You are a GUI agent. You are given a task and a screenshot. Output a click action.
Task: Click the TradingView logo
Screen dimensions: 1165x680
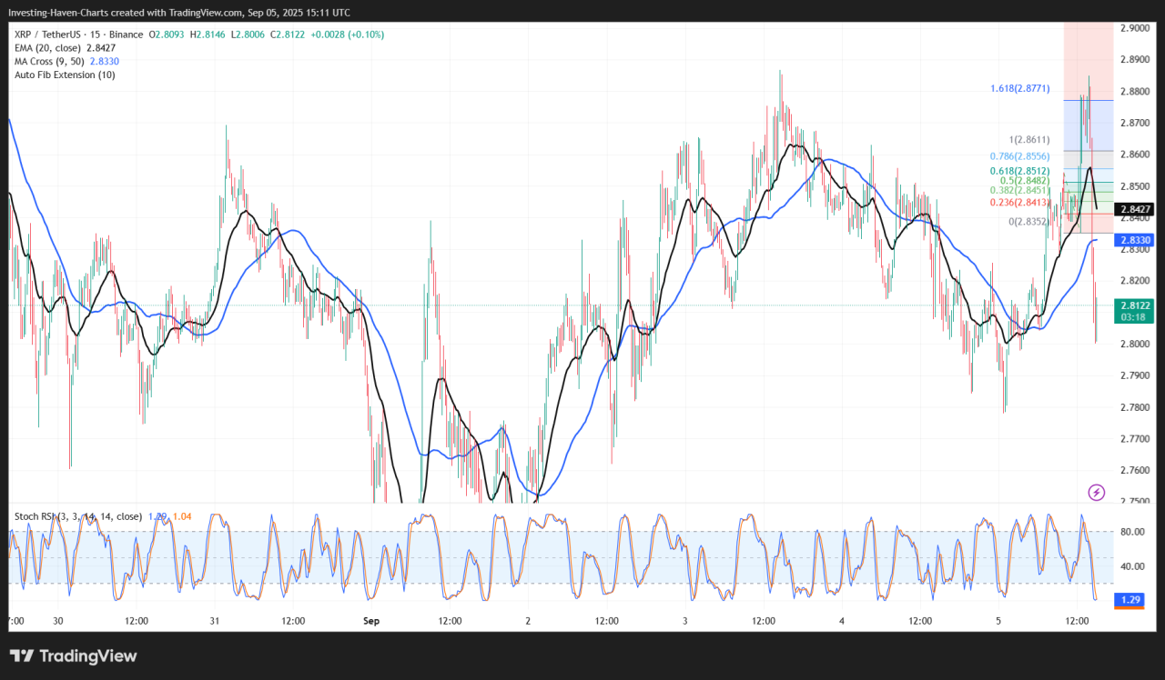[73, 656]
